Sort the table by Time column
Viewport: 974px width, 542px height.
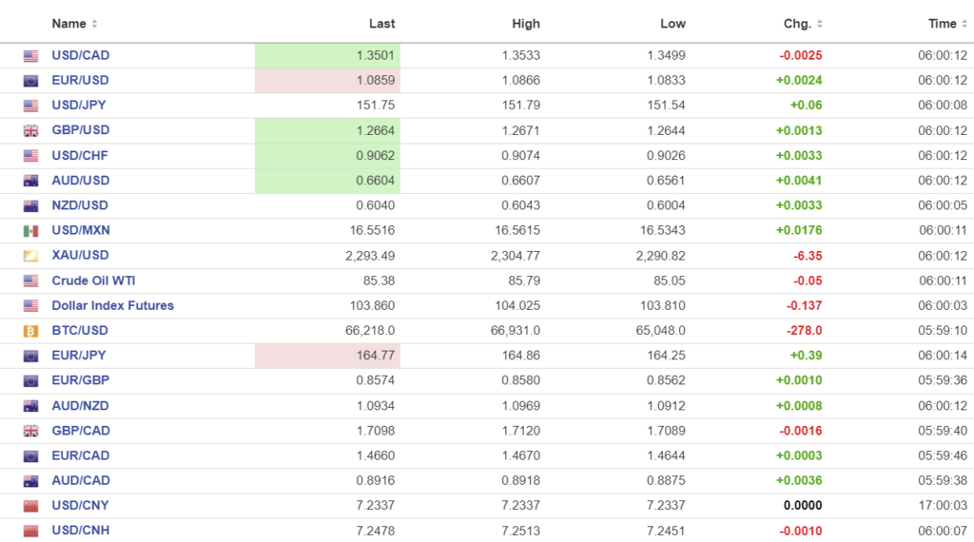[x=946, y=24]
